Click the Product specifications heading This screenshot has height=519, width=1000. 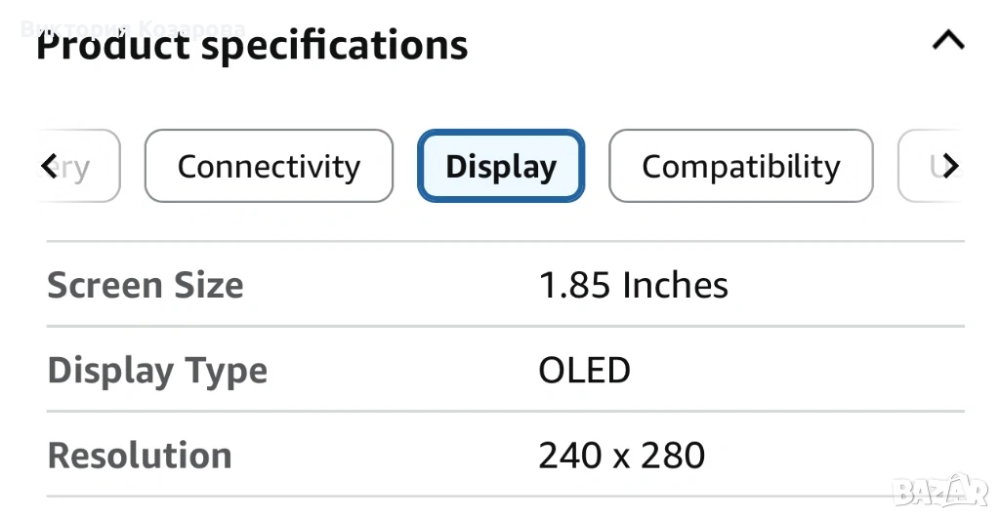252,46
